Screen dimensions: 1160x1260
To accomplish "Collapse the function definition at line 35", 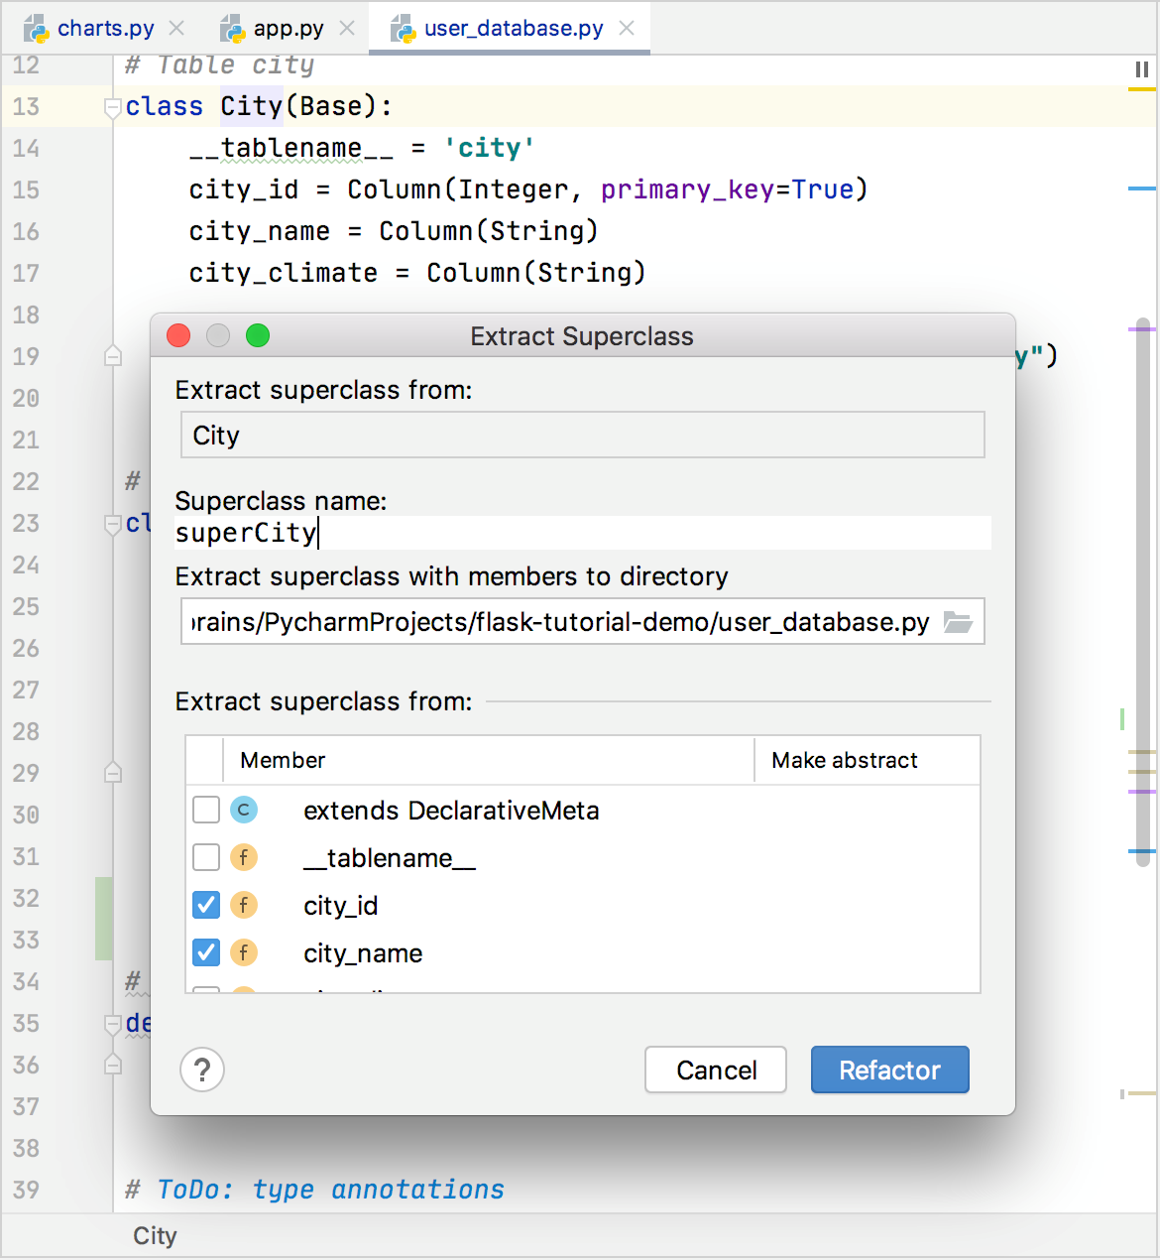I will (112, 1024).
